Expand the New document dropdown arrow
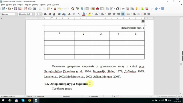 coord(7,9)
